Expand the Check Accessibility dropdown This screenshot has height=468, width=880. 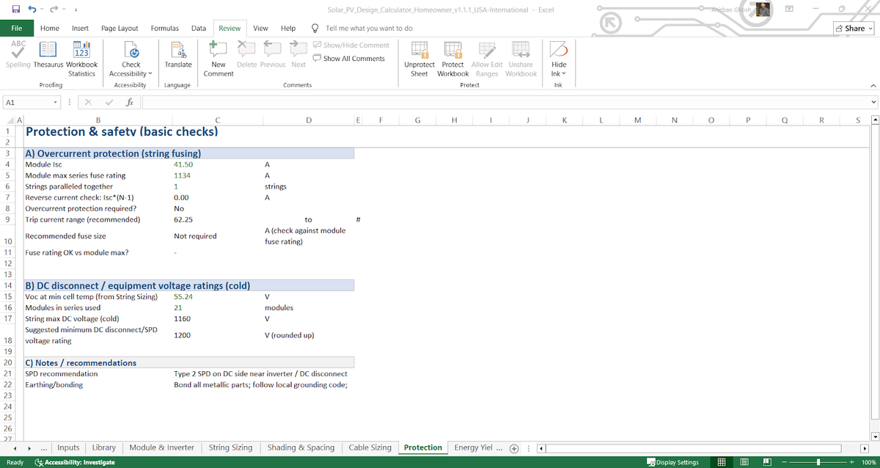tap(131, 73)
